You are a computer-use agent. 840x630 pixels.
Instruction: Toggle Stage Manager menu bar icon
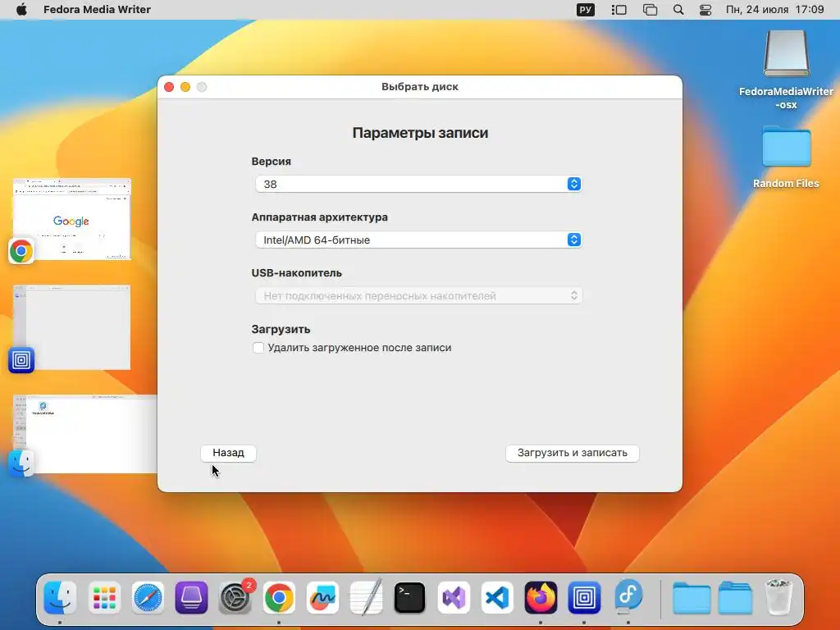point(619,10)
